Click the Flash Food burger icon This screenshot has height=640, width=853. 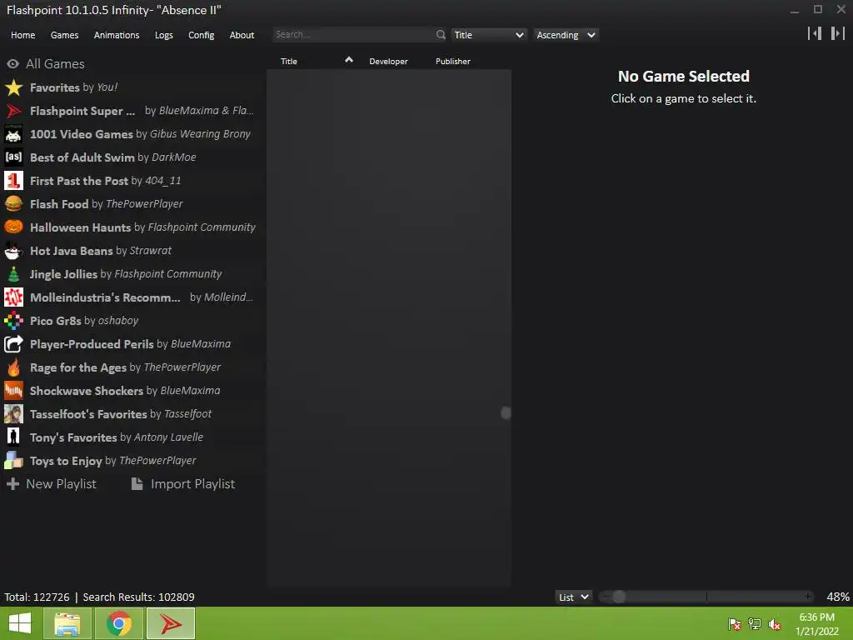(13, 204)
